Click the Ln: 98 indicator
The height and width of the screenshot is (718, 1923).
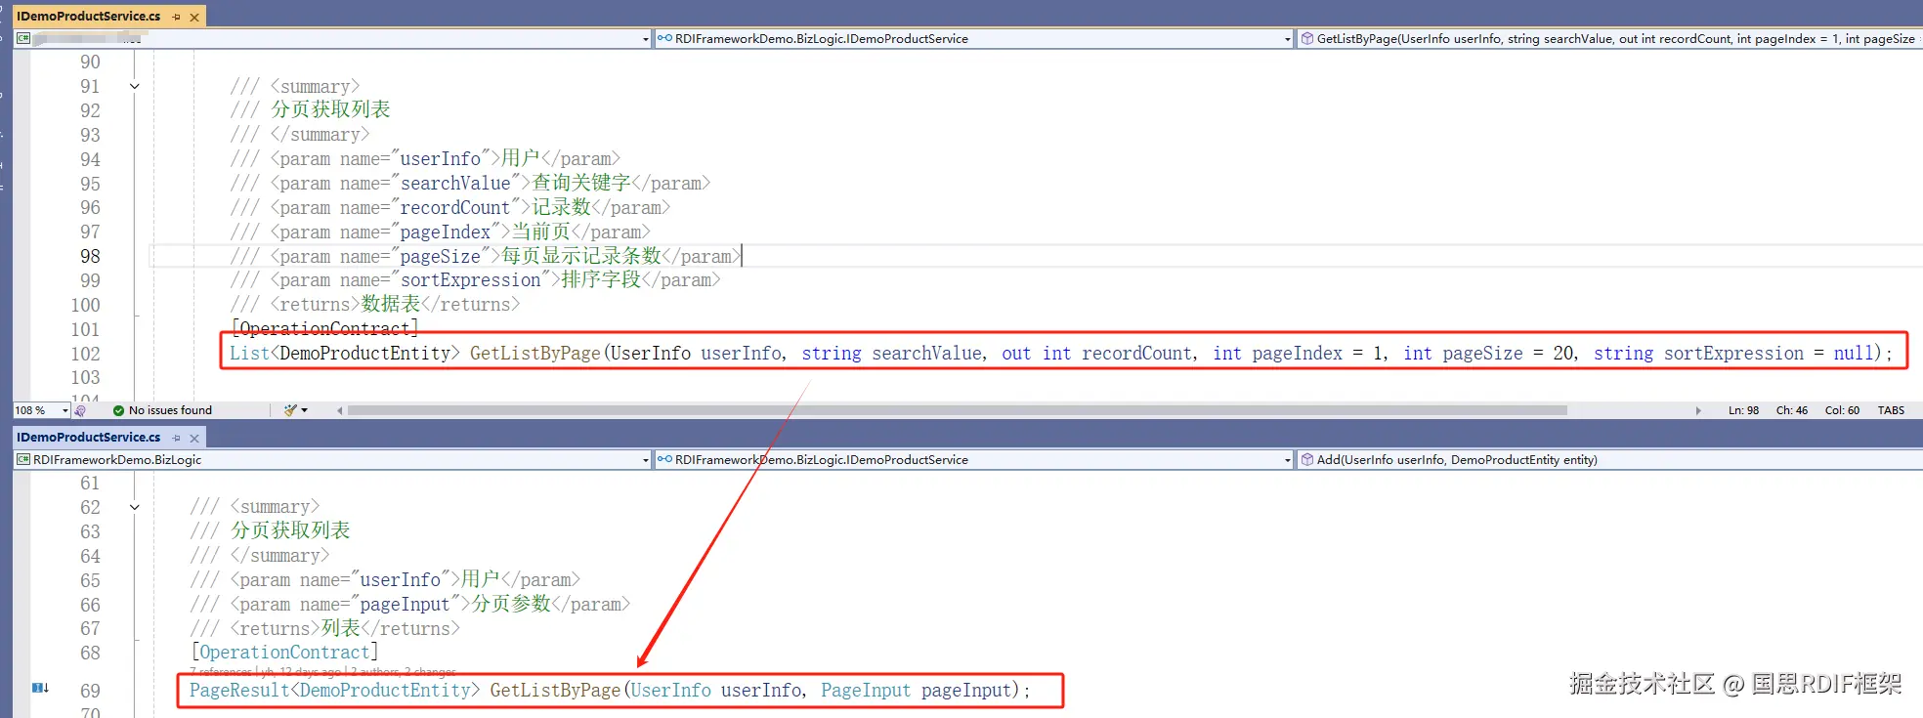1743,410
